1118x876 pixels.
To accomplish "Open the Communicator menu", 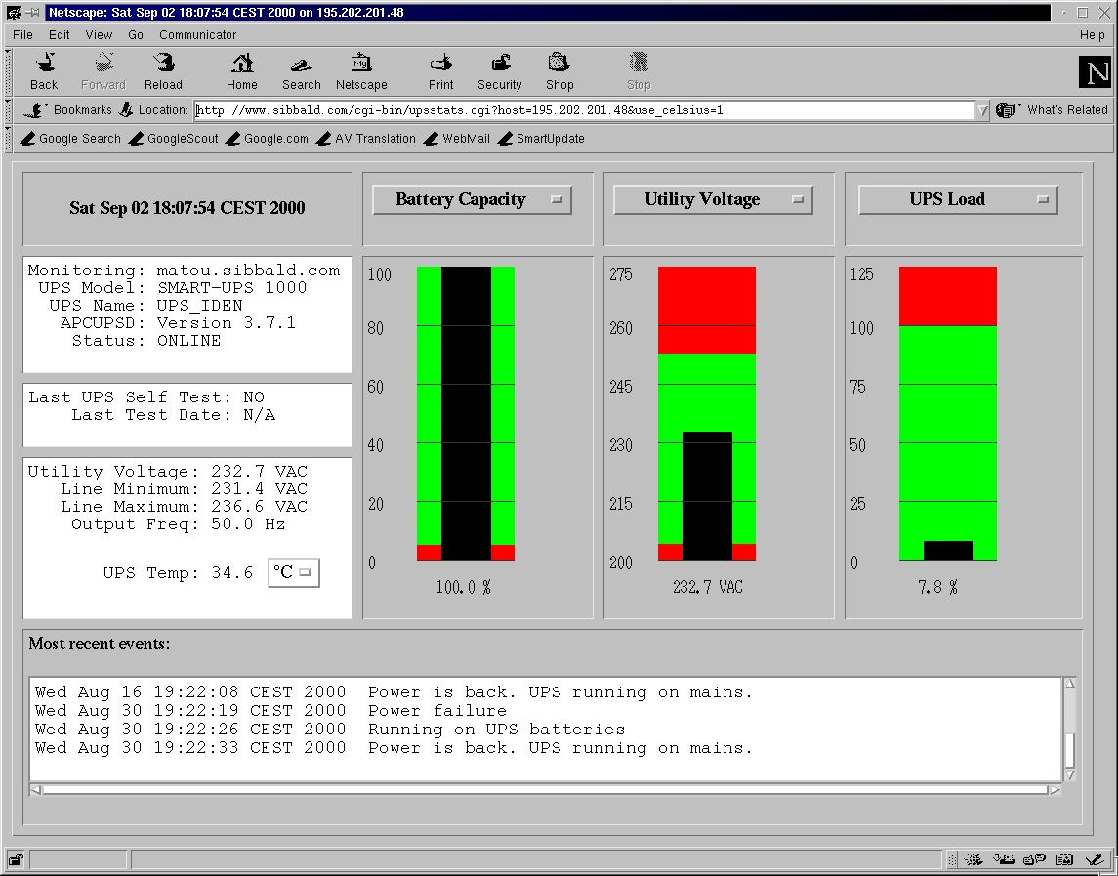I will click(x=197, y=34).
